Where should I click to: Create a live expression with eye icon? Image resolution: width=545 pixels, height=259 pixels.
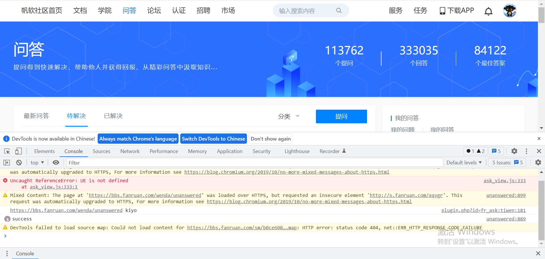[56, 163]
